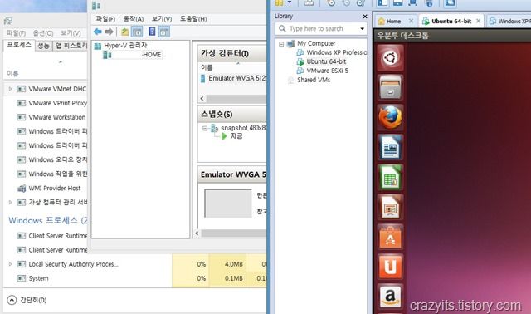Open Amazon launcher icon
The image size is (531, 314).
(x=390, y=296)
